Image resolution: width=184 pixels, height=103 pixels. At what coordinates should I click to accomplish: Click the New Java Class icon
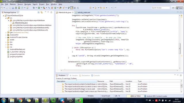pos(55,8)
